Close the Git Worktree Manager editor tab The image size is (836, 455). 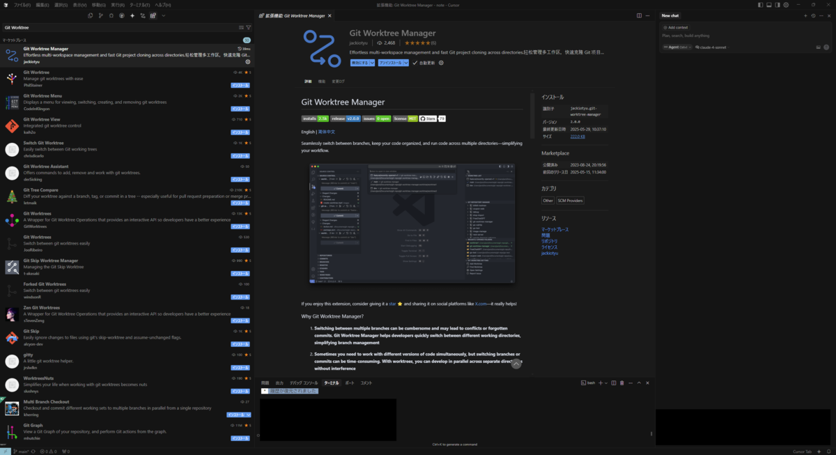pyautogui.click(x=330, y=15)
